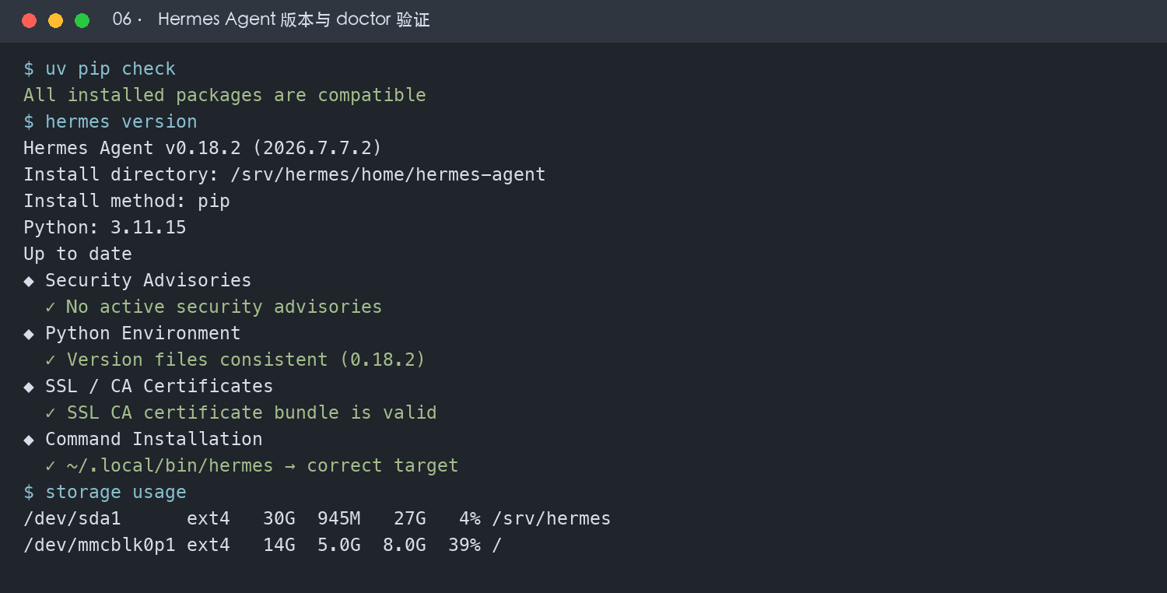Click the checkmark beside No active security advisories
This screenshot has width=1167, height=593.
51,307
